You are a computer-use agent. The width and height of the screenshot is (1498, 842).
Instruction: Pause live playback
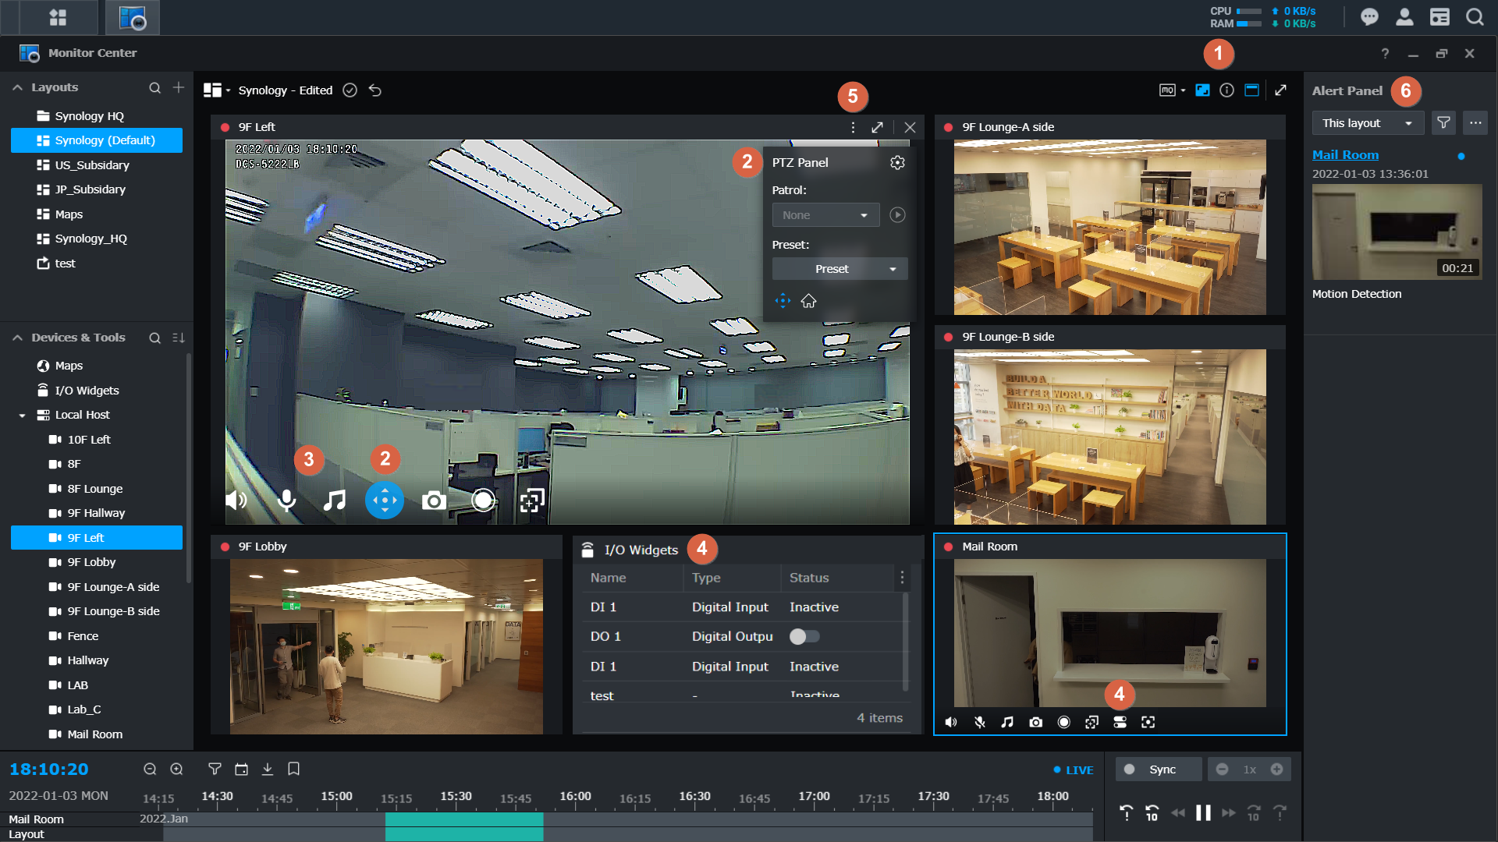(1204, 812)
